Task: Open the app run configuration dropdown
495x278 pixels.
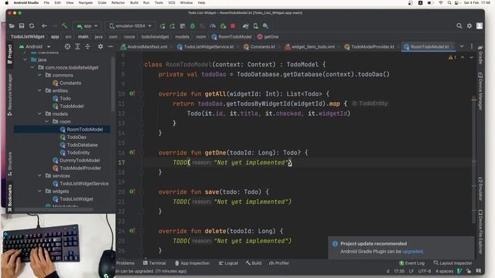Action: (x=87, y=25)
